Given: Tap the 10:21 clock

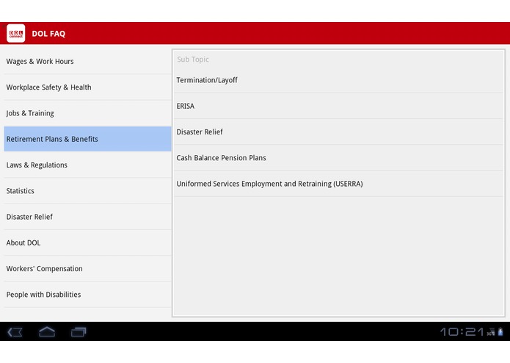Looking at the screenshot, I should [462, 331].
